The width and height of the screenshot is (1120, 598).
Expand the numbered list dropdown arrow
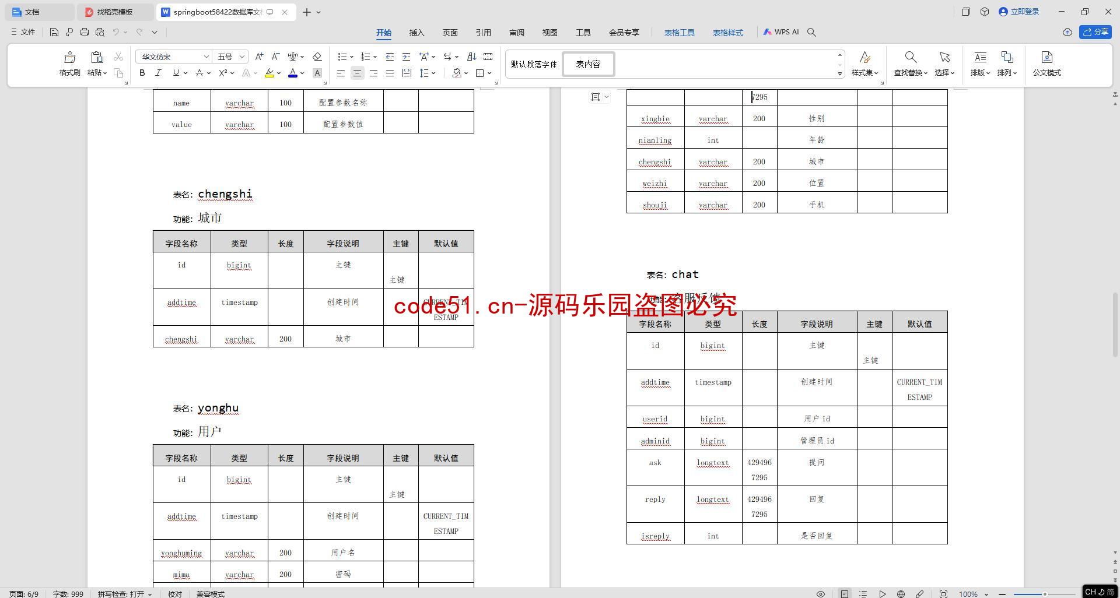click(x=375, y=57)
